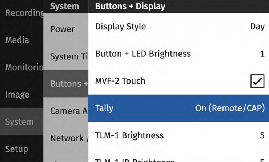Click the Day display style value
Screen dimensions: 269x162
click(257, 27)
